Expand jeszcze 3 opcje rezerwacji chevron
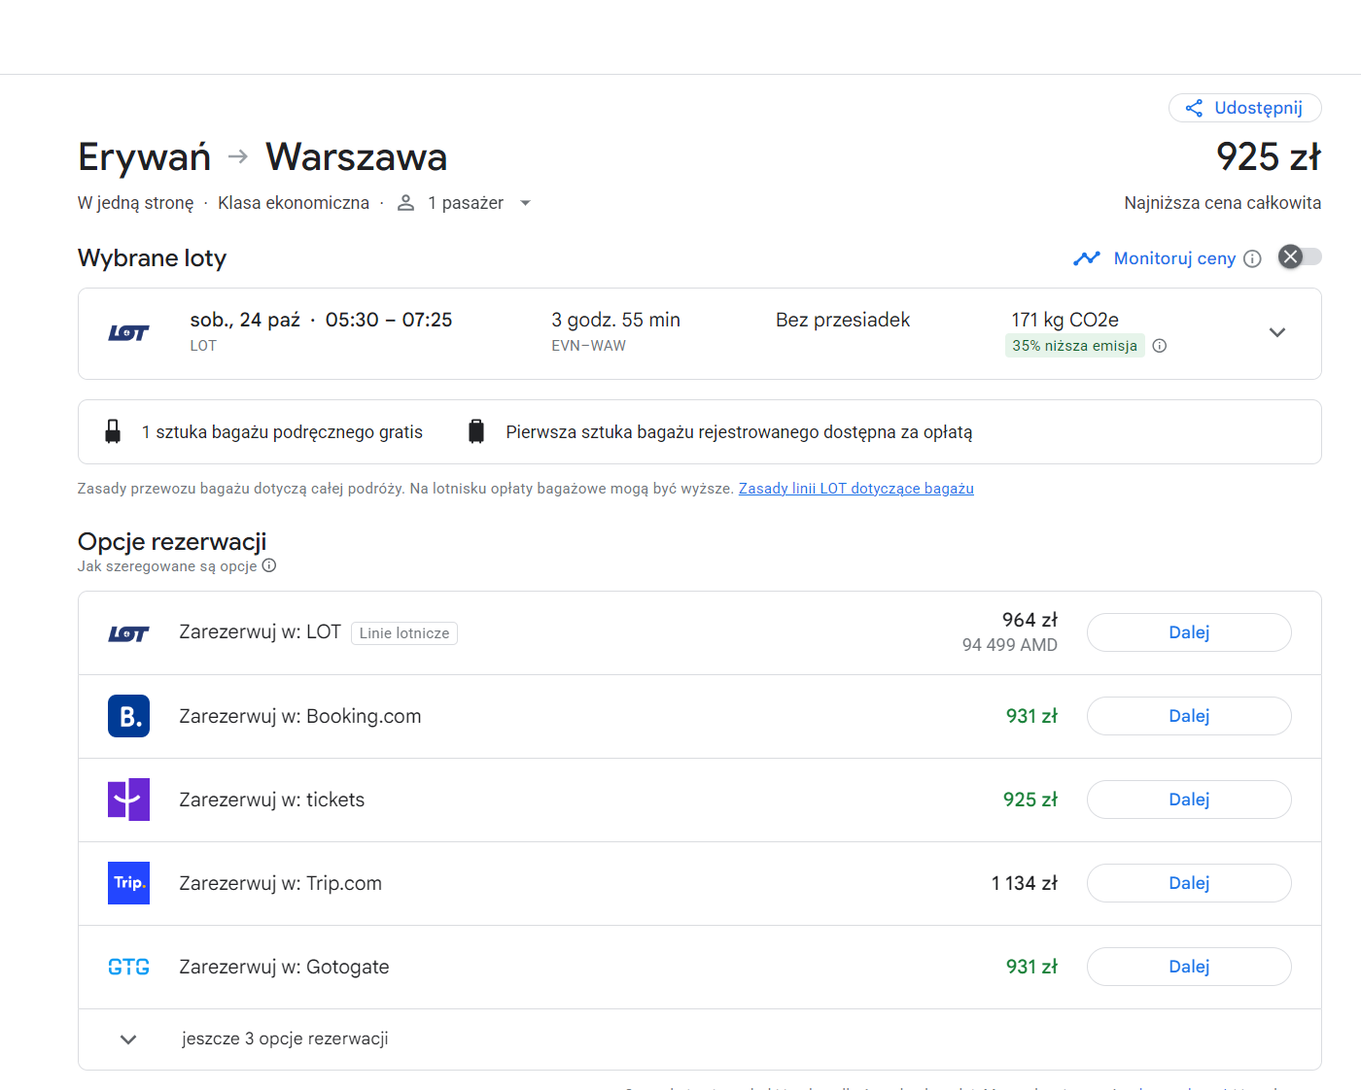The height and width of the screenshot is (1090, 1361). pos(128,1039)
